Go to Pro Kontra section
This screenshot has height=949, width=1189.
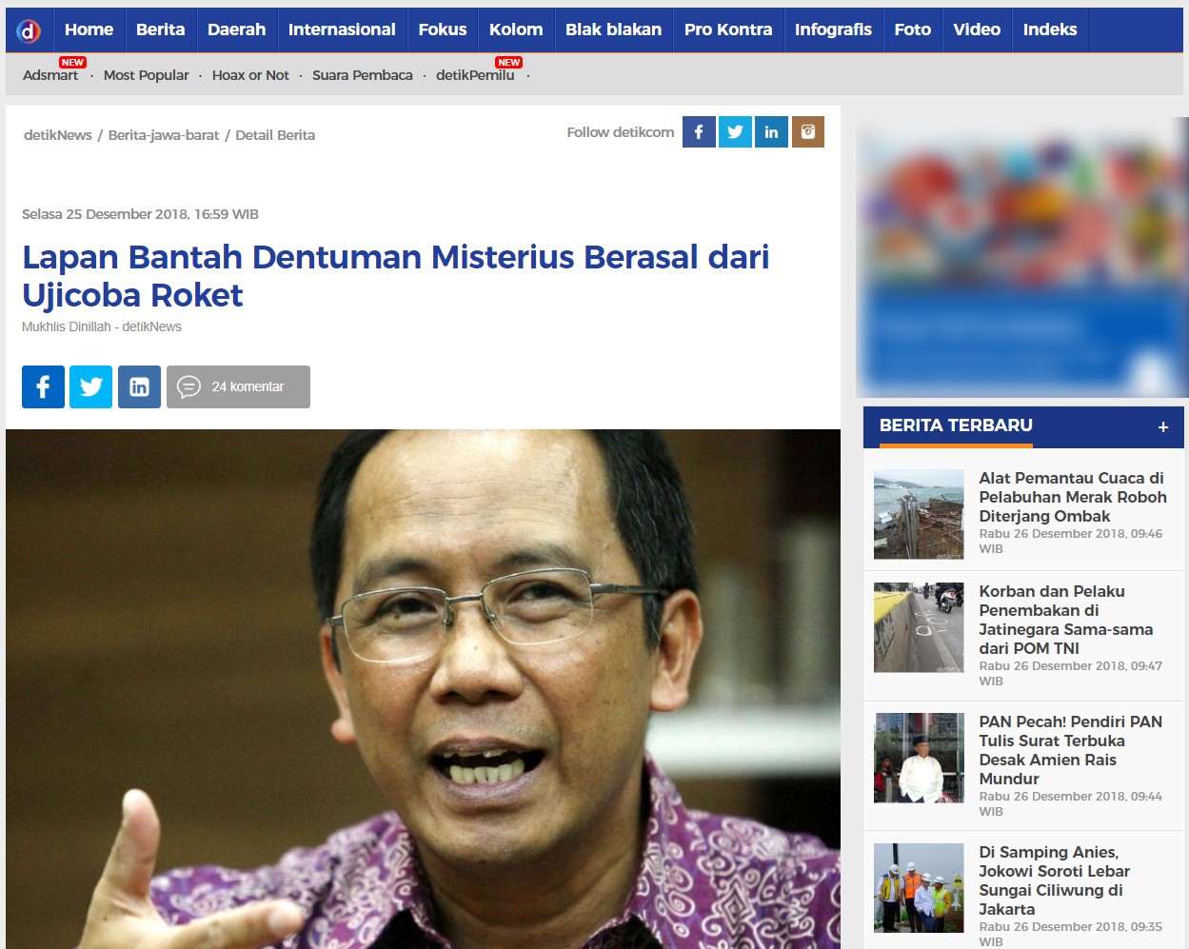click(x=728, y=30)
